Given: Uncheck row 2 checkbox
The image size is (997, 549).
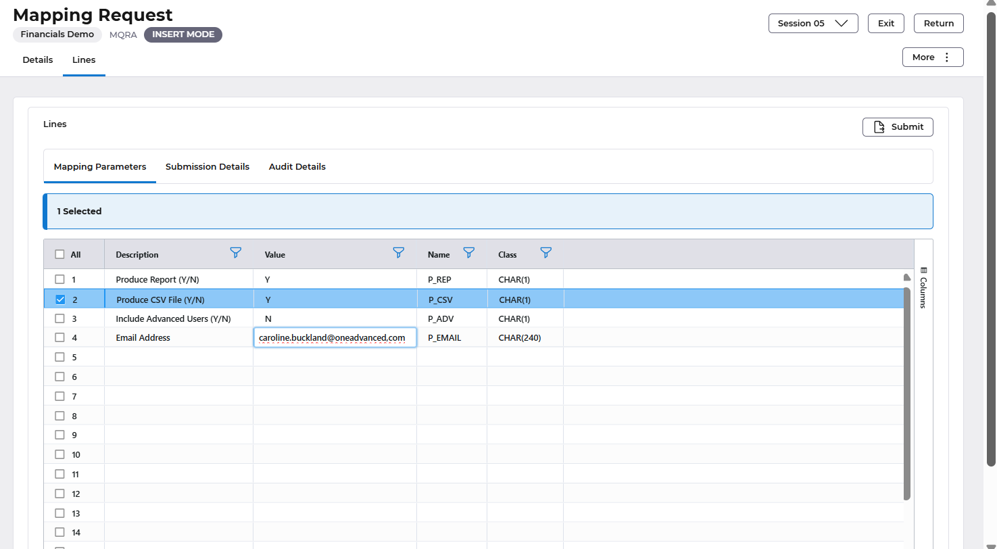Looking at the screenshot, I should [x=59, y=299].
